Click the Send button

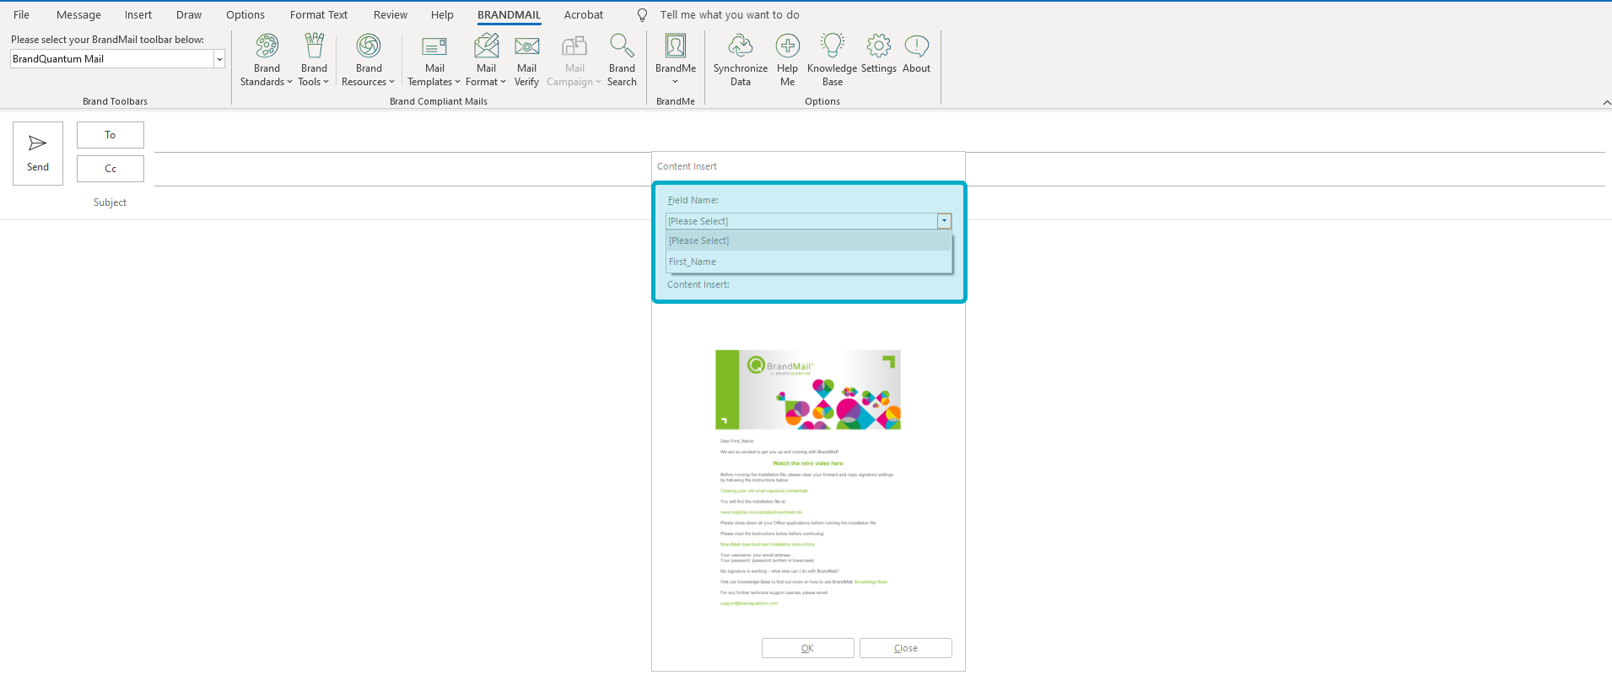pyautogui.click(x=38, y=154)
